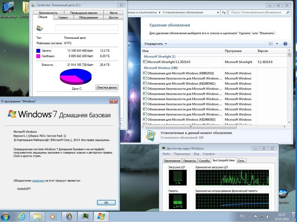Image resolution: width=297 pixels, height=222 pixels.
Task: Switch to Предыдущие версии tab
Action: click(84, 13)
